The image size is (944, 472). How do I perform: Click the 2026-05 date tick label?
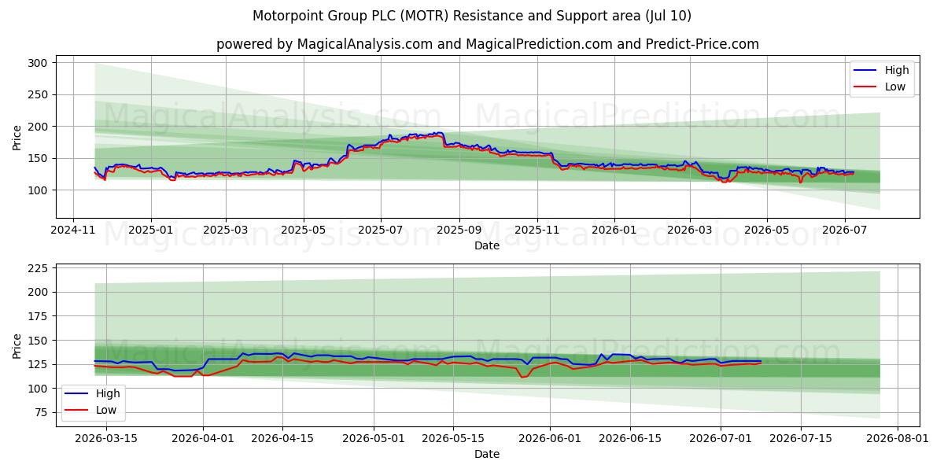click(x=767, y=230)
